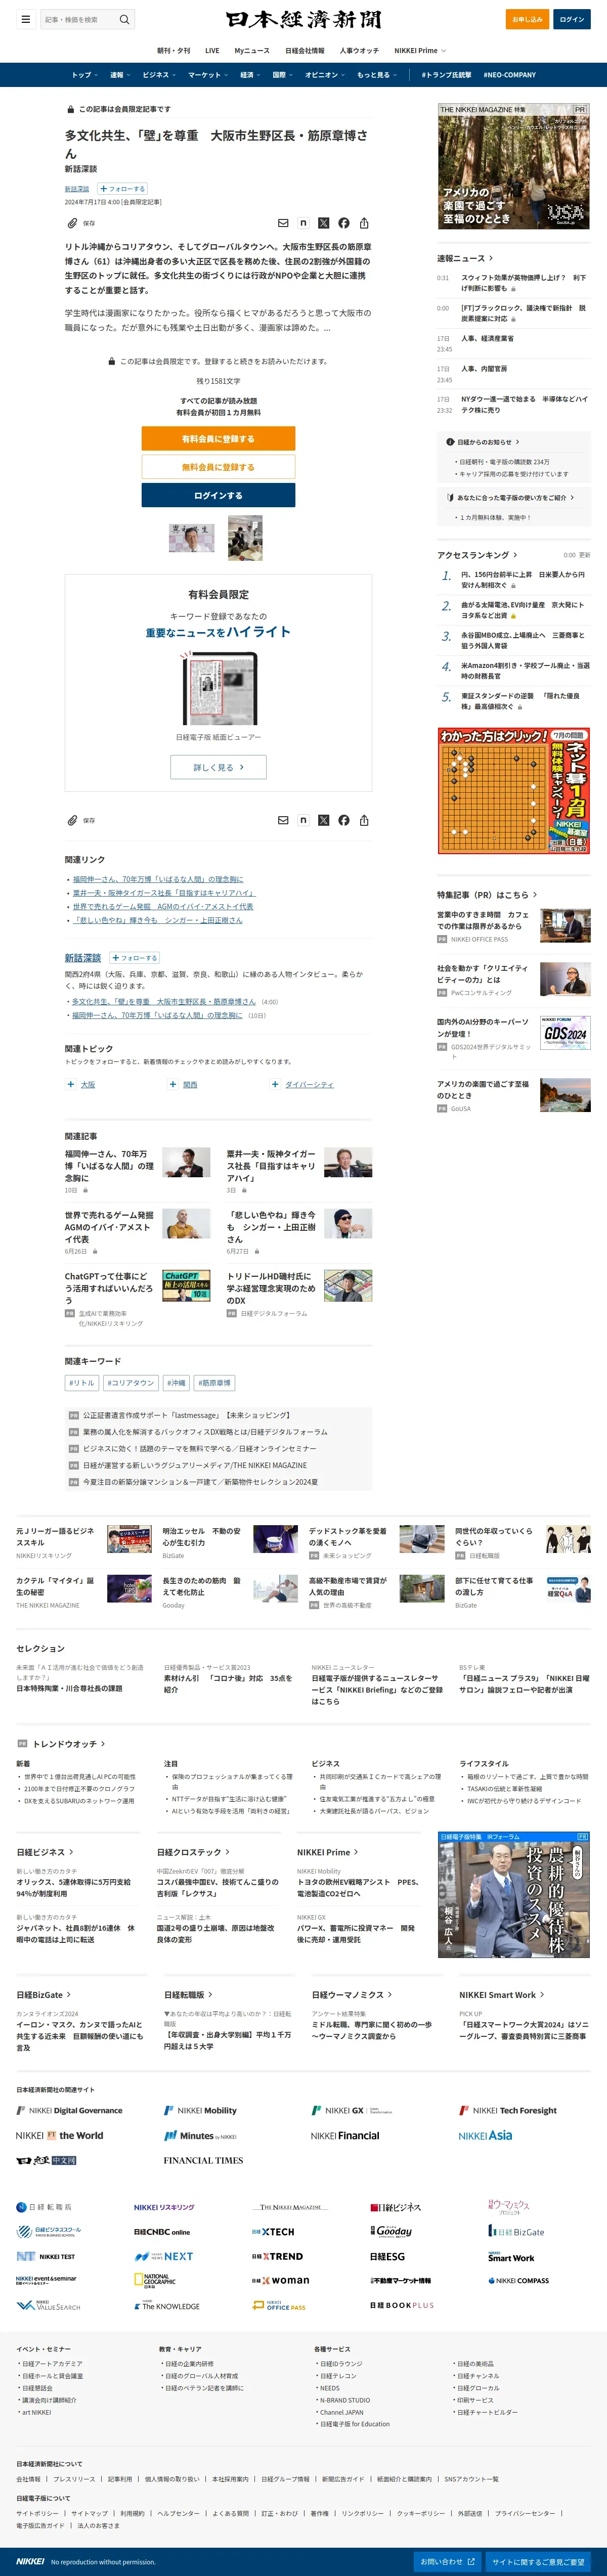The height and width of the screenshot is (2576, 607).
Task: Follow the 関西 topic plus icon
Action: coord(173,1084)
